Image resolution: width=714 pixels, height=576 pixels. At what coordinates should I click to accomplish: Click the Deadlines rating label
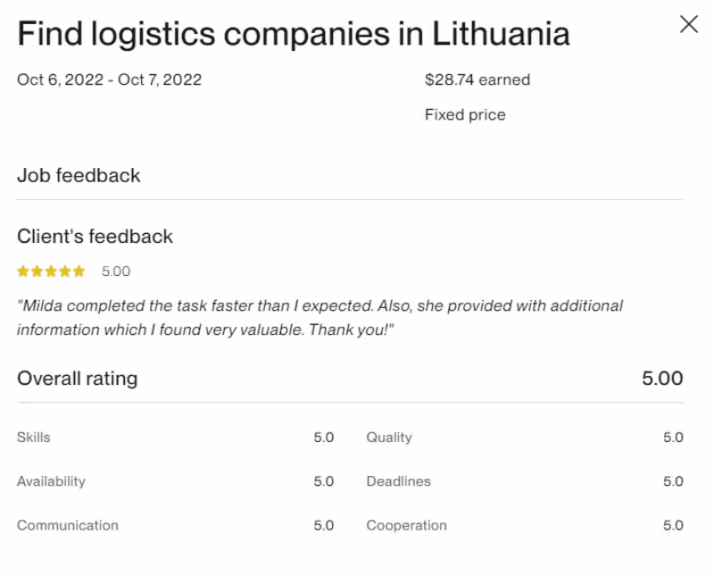pyautogui.click(x=398, y=481)
